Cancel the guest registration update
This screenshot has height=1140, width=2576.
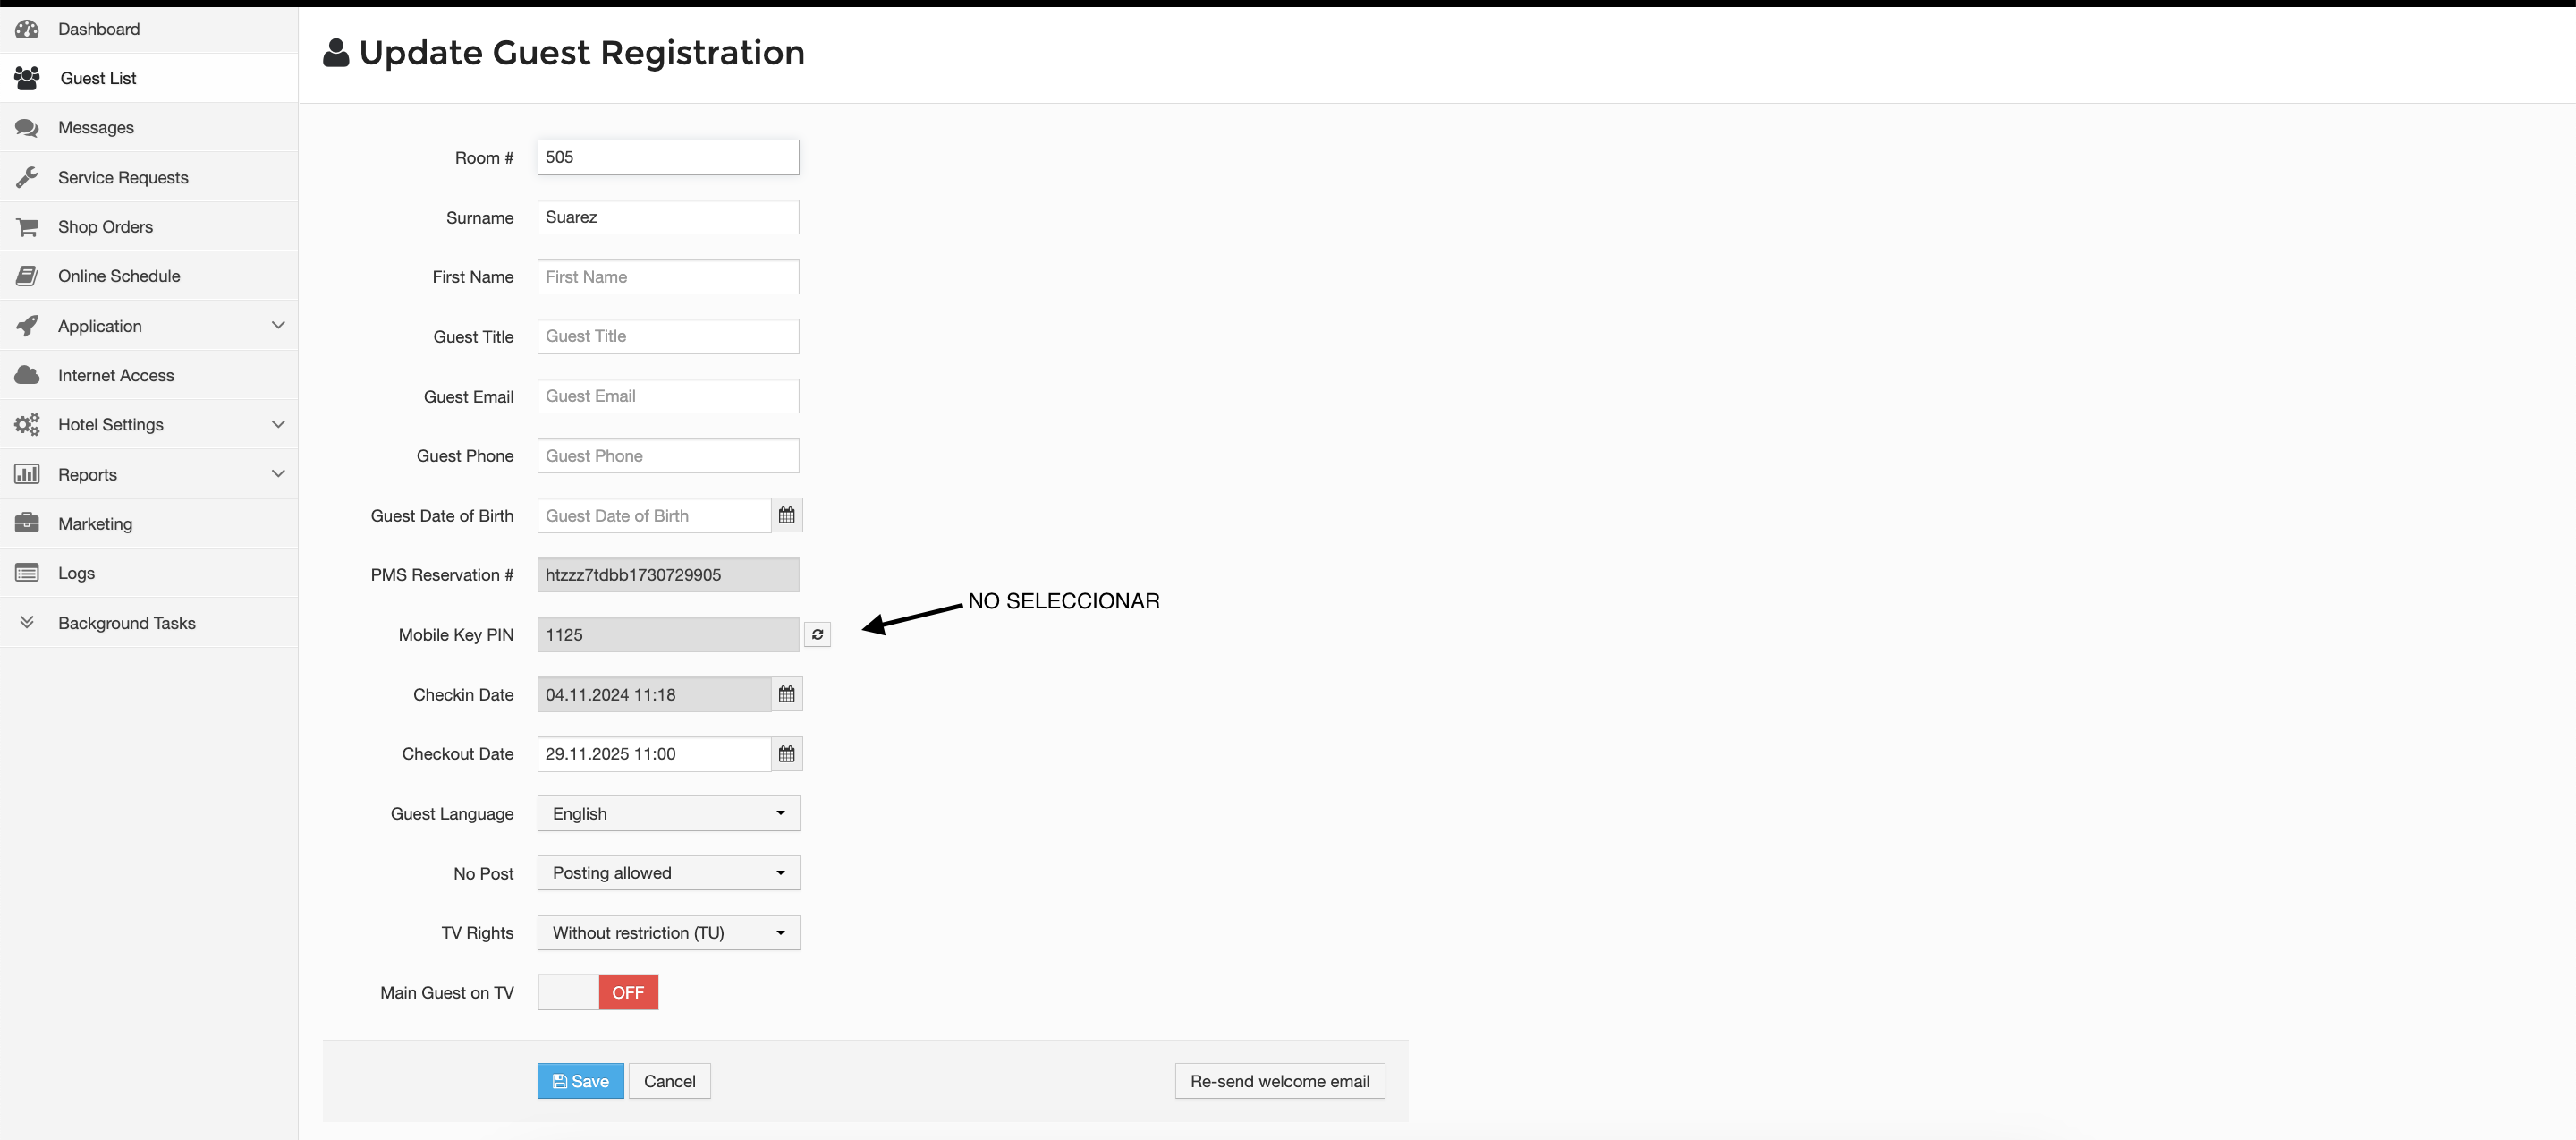[x=669, y=1081]
